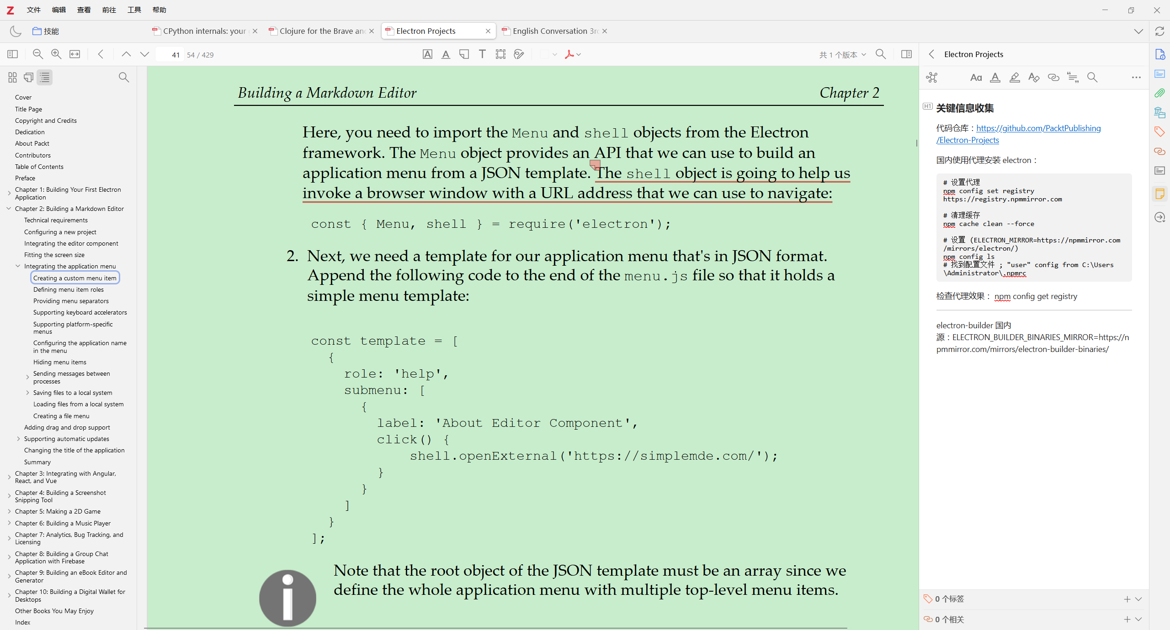This screenshot has height=630, width=1170.
Task: Select the underline text annotation tool
Action: point(446,54)
